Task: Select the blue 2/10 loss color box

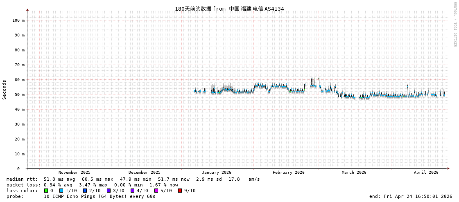Action: [85, 191]
